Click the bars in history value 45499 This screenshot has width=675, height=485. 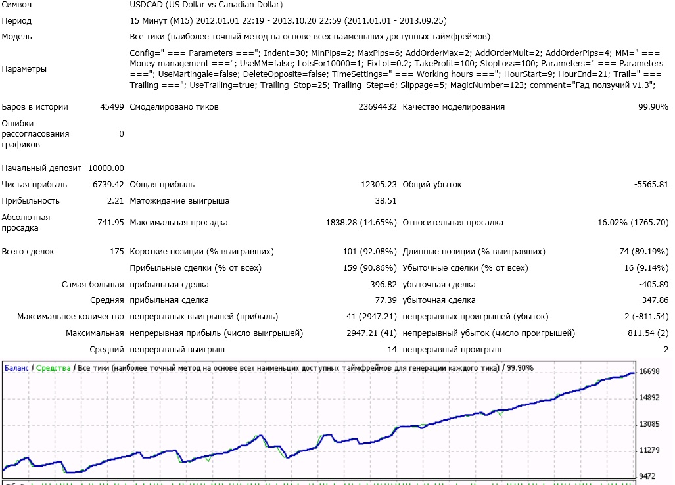pyautogui.click(x=112, y=106)
